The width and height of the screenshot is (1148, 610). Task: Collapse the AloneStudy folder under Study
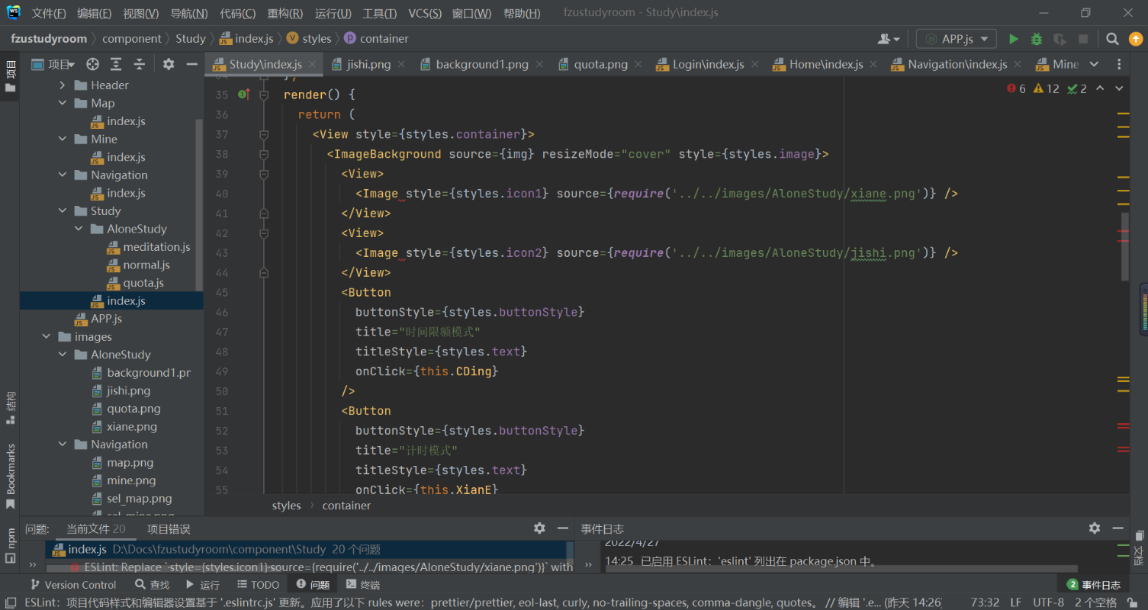(x=79, y=229)
